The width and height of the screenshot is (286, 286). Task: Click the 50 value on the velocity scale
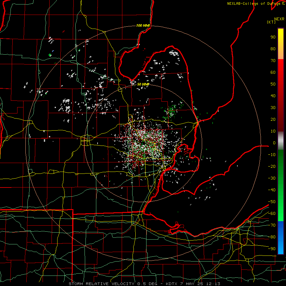pyautogui.click(x=273, y=84)
